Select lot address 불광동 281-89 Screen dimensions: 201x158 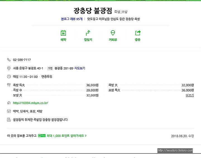click(64, 68)
